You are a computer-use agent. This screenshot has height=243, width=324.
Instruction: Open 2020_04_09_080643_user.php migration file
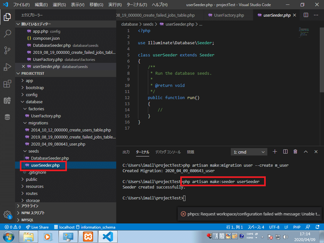(66, 144)
